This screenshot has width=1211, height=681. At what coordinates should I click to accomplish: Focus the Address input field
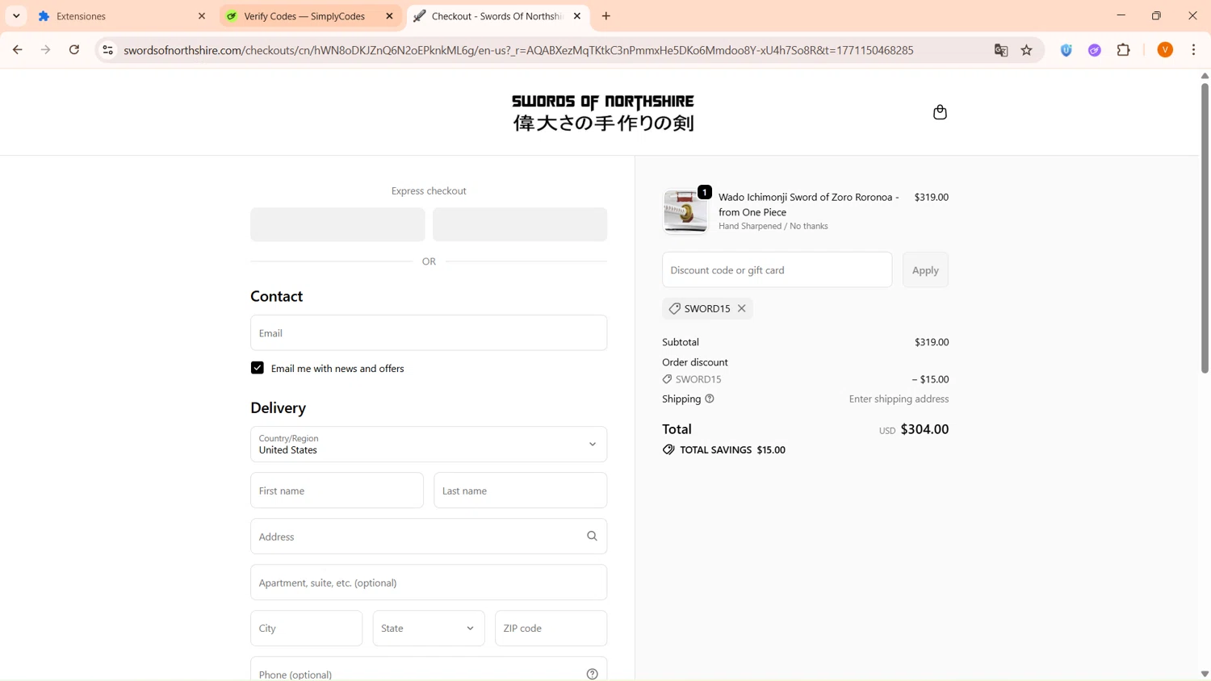[x=429, y=537]
